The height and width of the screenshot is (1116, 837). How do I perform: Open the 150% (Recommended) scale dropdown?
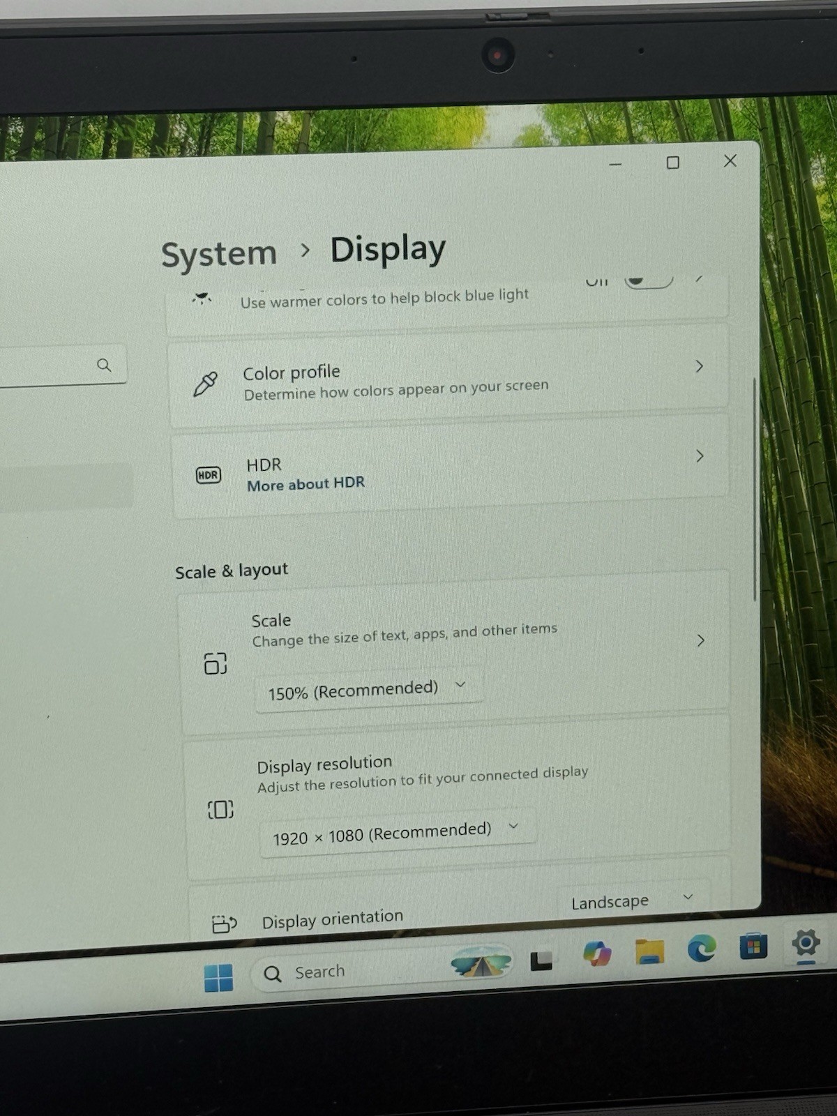tap(368, 691)
